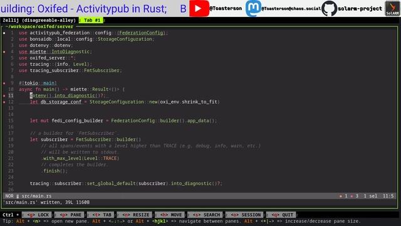Click the @Toasterson@chaos.social handle

pos(291,8)
